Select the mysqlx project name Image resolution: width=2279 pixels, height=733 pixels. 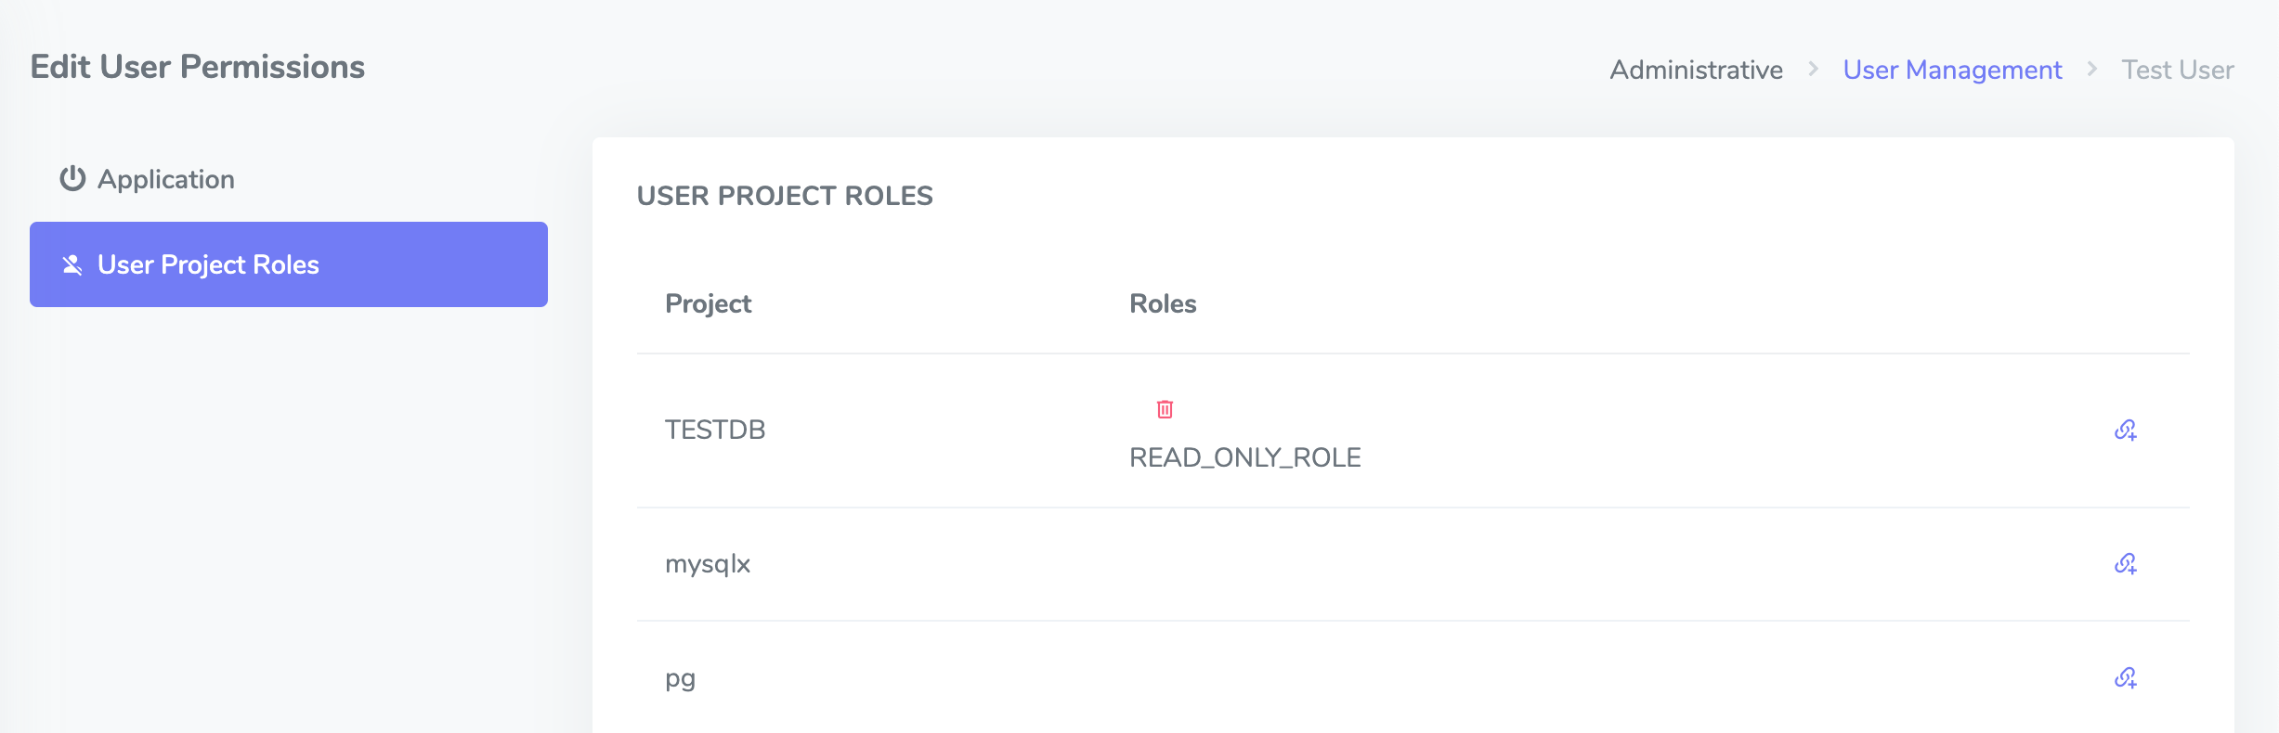pos(707,564)
